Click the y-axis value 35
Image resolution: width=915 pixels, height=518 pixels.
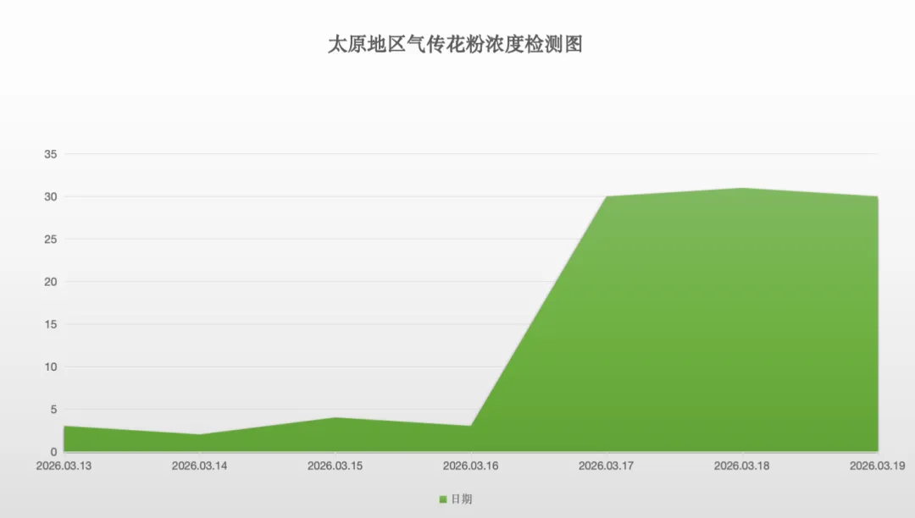click(51, 154)
